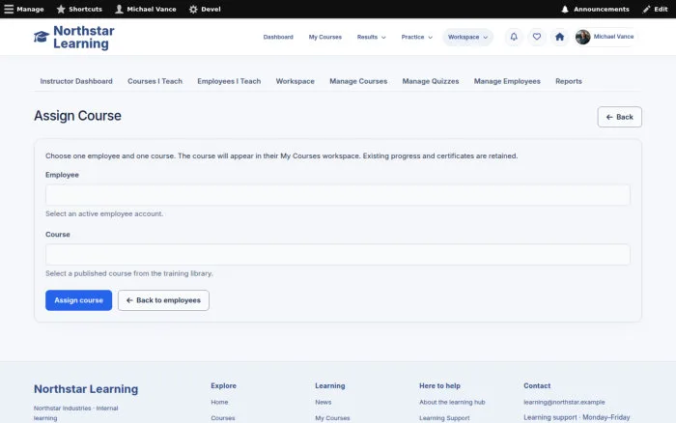Open favorites heart icon
Image resolution: width=676 pixels, height=423 pixels.
(536, 37)
